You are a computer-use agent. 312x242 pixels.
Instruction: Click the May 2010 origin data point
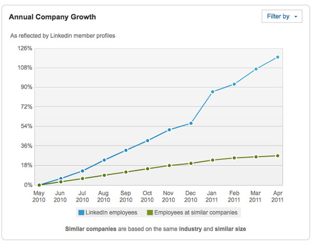click(39, 185)
